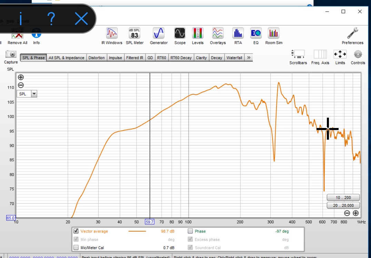Switch to SPL & Phase tab
371x258 pixels.
[33, 57]
